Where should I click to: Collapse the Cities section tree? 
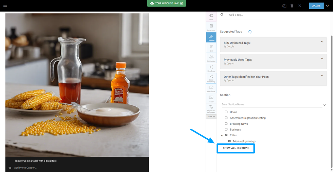point(222,136)
